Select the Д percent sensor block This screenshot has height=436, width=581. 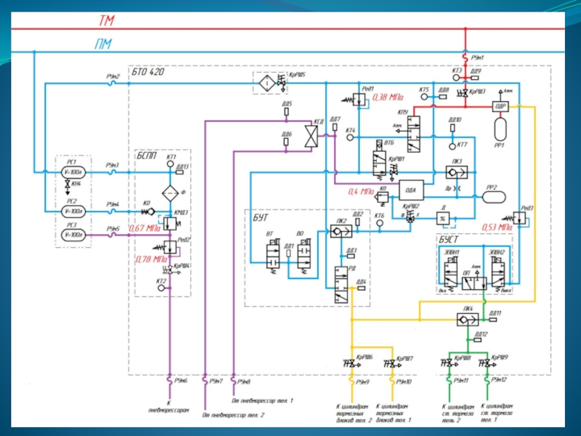442,219
